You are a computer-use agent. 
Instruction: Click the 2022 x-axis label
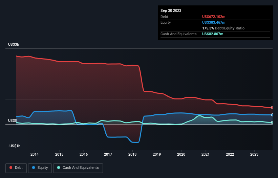[x=230, y=154]
